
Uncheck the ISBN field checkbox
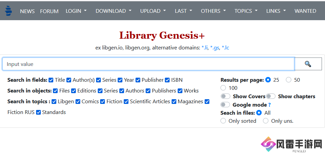(167, 80)
